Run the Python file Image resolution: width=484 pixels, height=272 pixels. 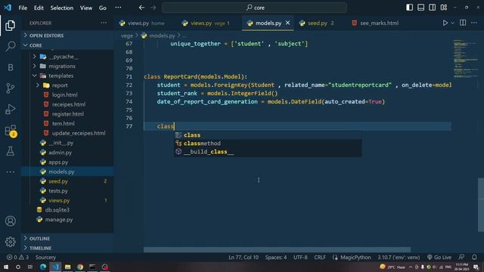(445, 23)
